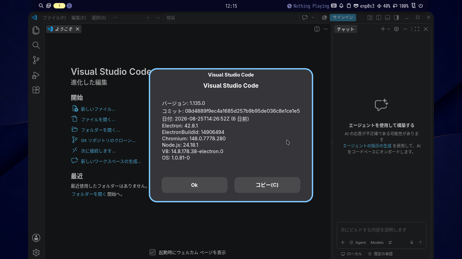Toggle the bottom panel visibility

388,18
